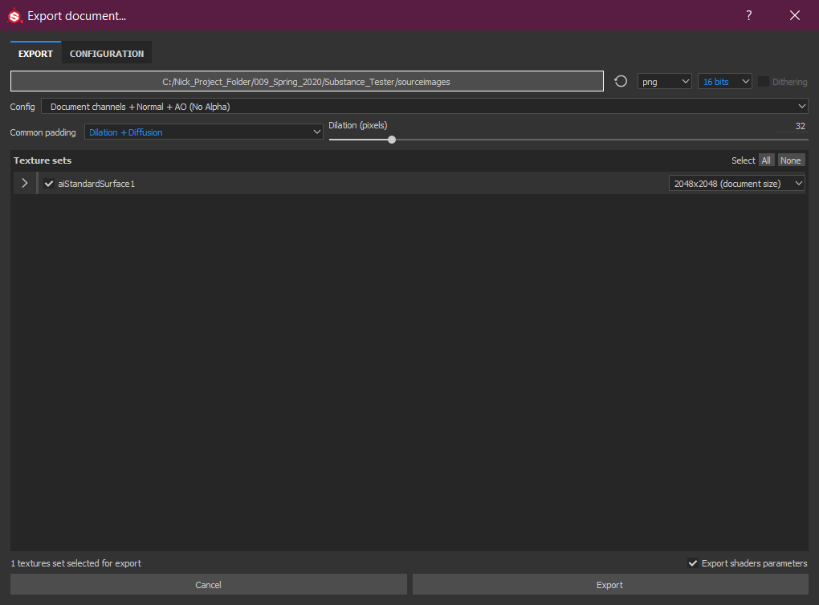The height and width of the screenshot is (605, 819).
Task: Open the Common padding dropdown
Action: (203, 132)
